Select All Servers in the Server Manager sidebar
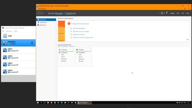 pyautogui.click(x=46, y=25)
